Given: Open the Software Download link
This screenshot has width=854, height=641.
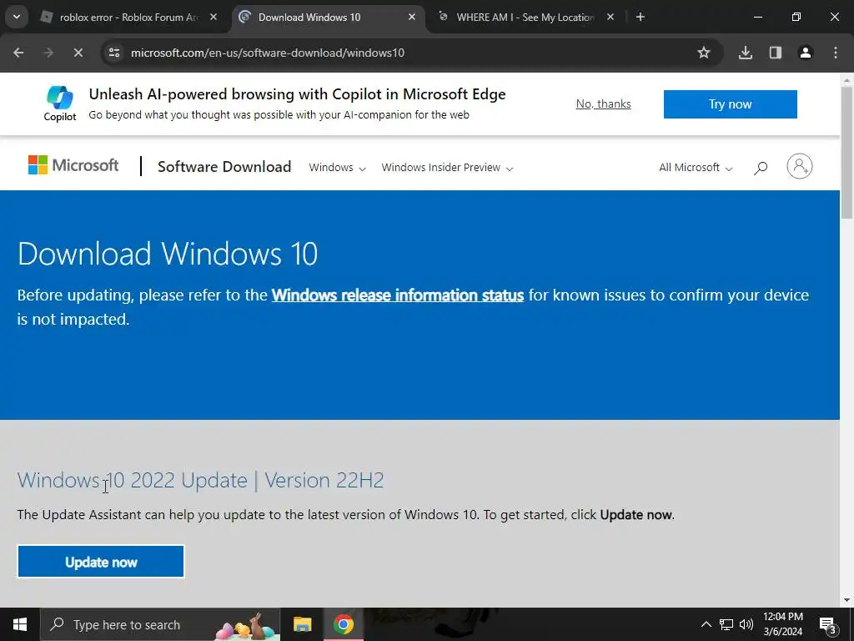Looking at the screenshot, I should tap(224, 166).
